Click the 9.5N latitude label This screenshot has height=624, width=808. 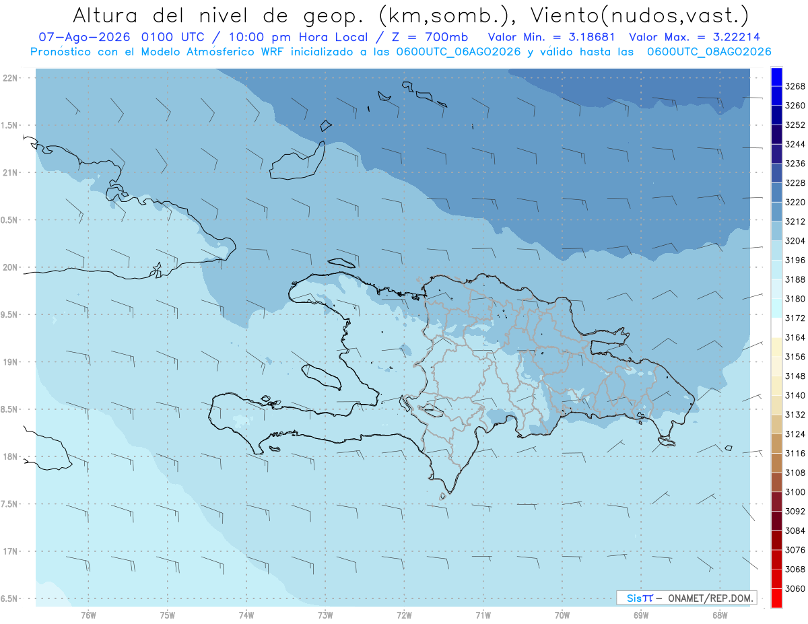(10, 314)
